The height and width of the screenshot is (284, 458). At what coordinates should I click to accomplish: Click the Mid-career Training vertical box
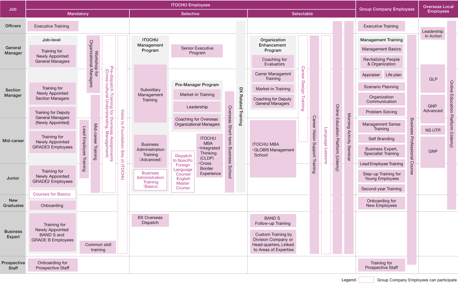95,144
